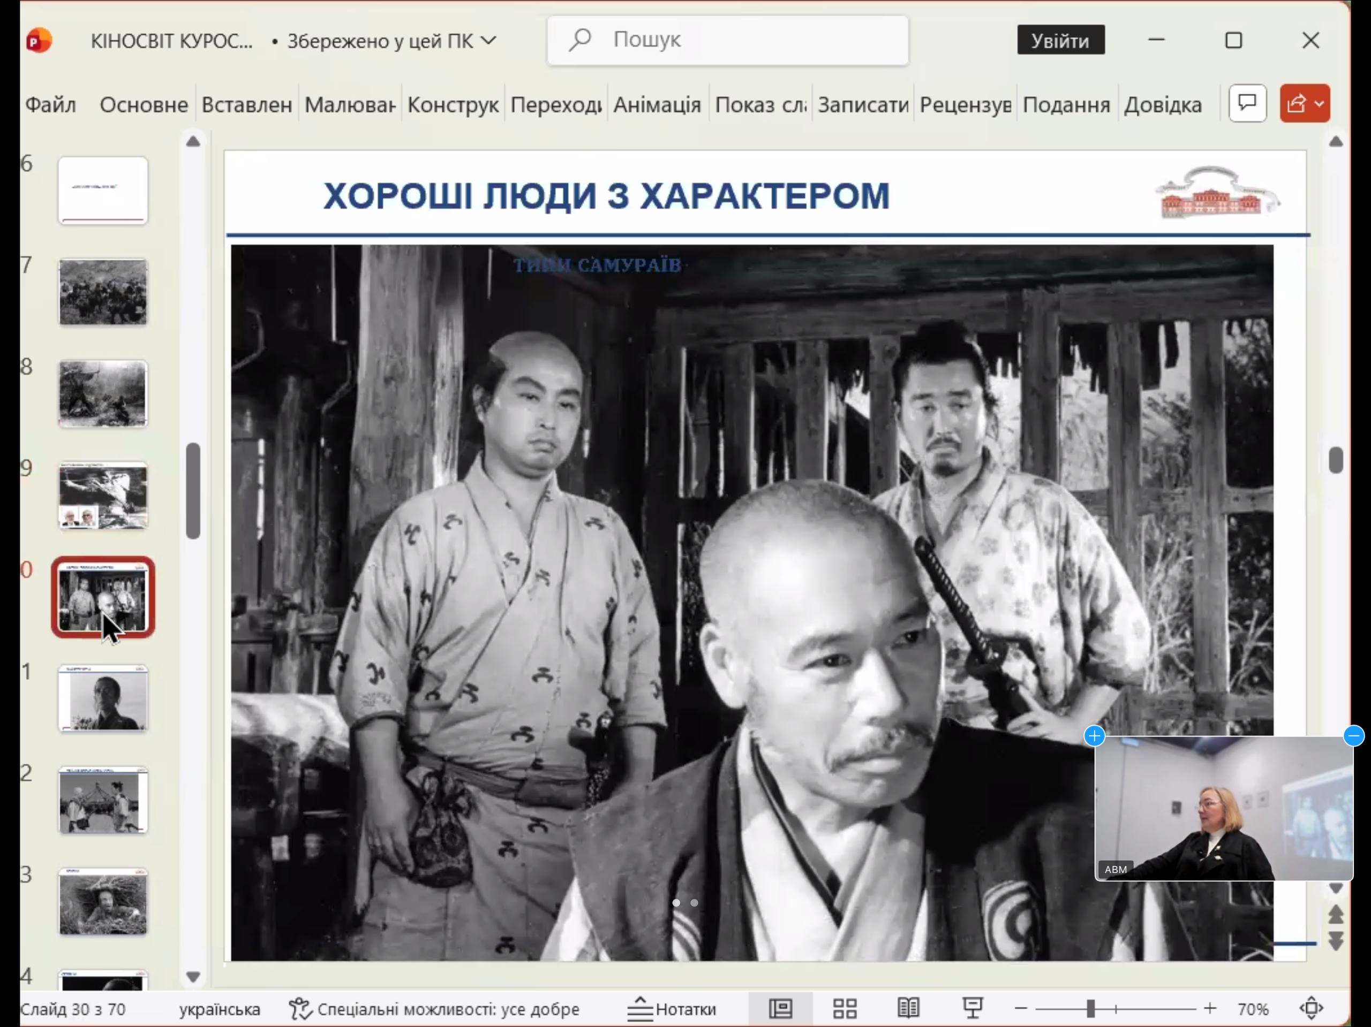Image resolution: width=1371 pixels, height=1027 pixels.
Task: Open Reading view icon
Action: click(908, 1009)
